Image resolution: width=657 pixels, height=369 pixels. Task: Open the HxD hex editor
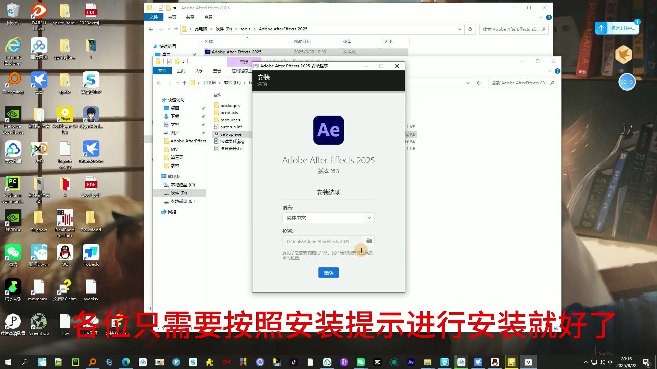coord(39,149)
